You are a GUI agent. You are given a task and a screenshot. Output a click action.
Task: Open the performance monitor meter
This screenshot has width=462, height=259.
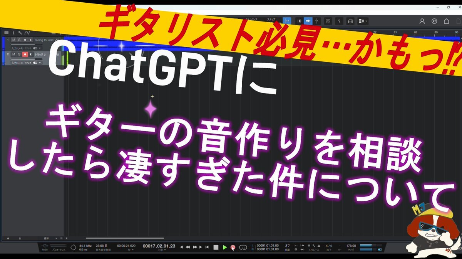[59, 246]
